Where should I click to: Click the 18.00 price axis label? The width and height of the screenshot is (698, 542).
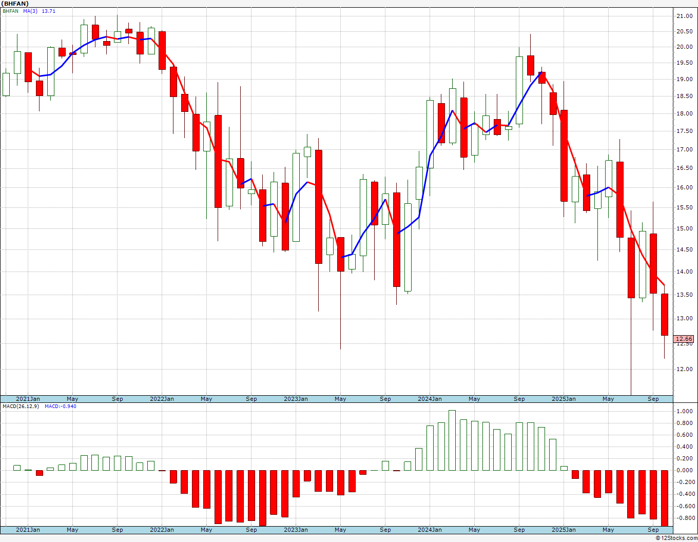(684, 114)
